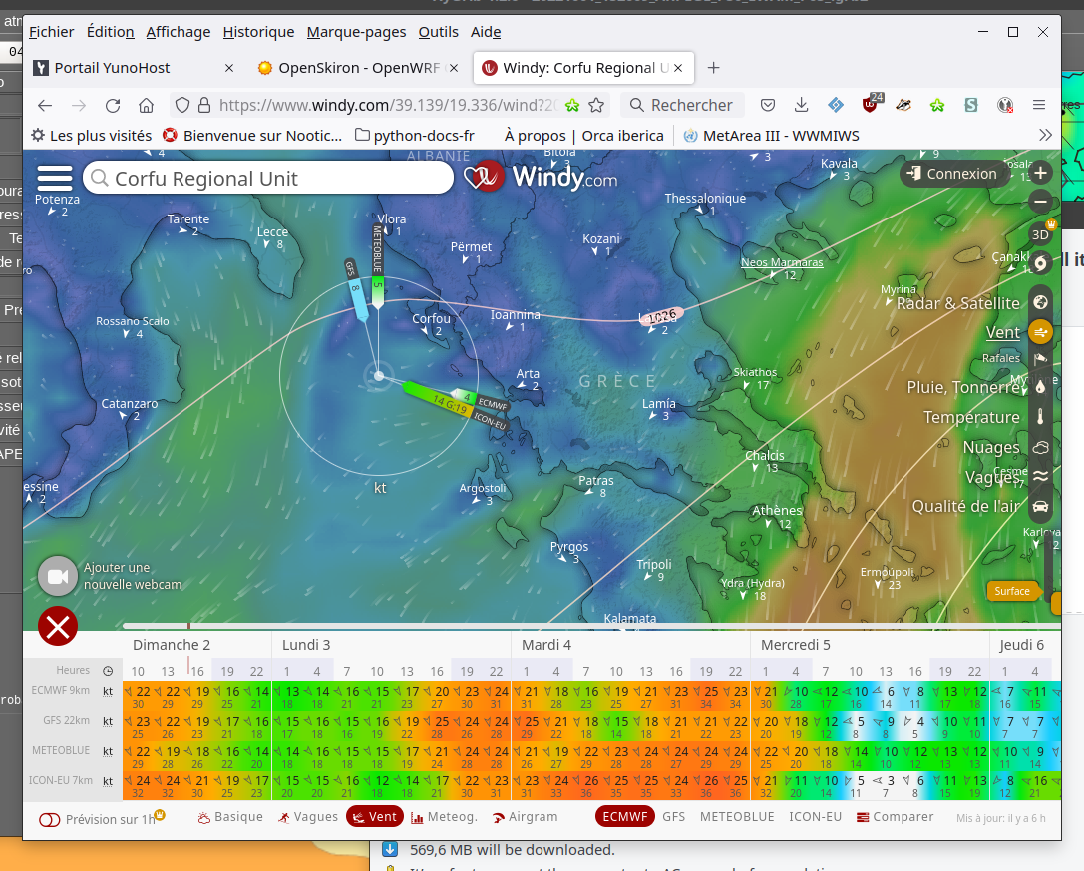Go back to the previous page
Viewport: 1084px width, 871px height.
pyautogui.click(x=45, y=105)
